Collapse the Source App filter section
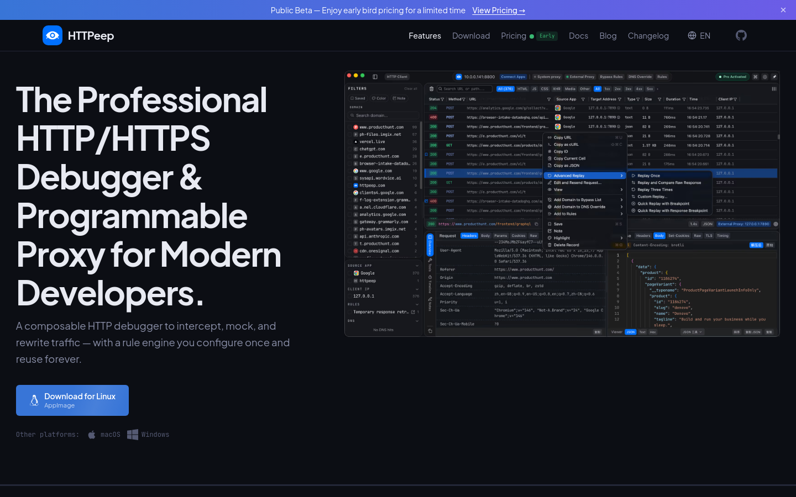Screen dimensions: 796x497 click(418, 266)
